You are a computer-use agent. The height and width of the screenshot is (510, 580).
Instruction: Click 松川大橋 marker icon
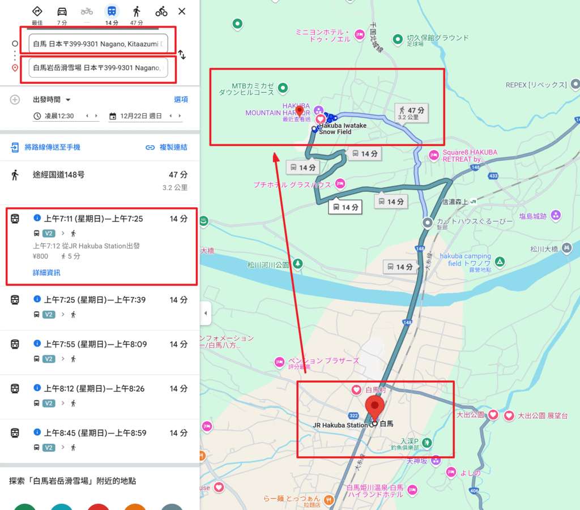click(x=566, y=247)
